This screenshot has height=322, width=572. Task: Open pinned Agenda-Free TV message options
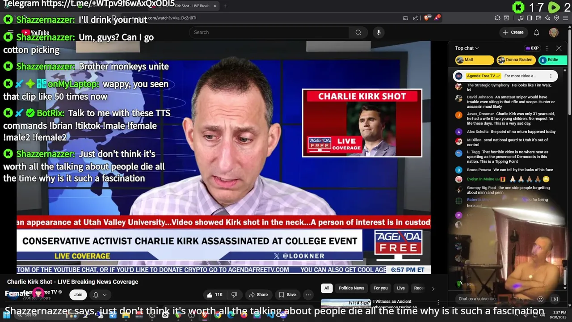551,76
